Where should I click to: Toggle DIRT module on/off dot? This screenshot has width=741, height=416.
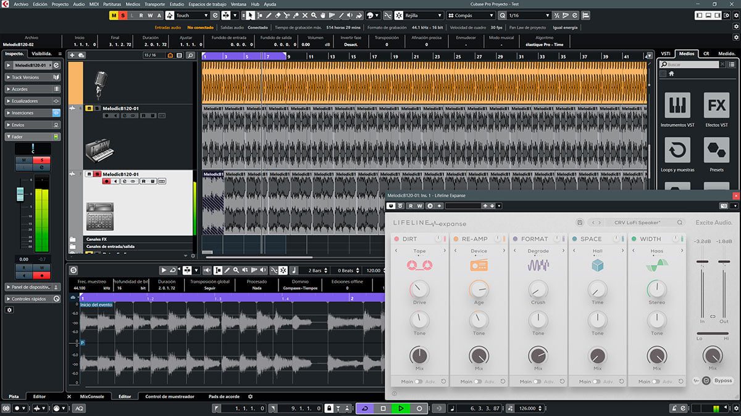click(x=396, y=239)
